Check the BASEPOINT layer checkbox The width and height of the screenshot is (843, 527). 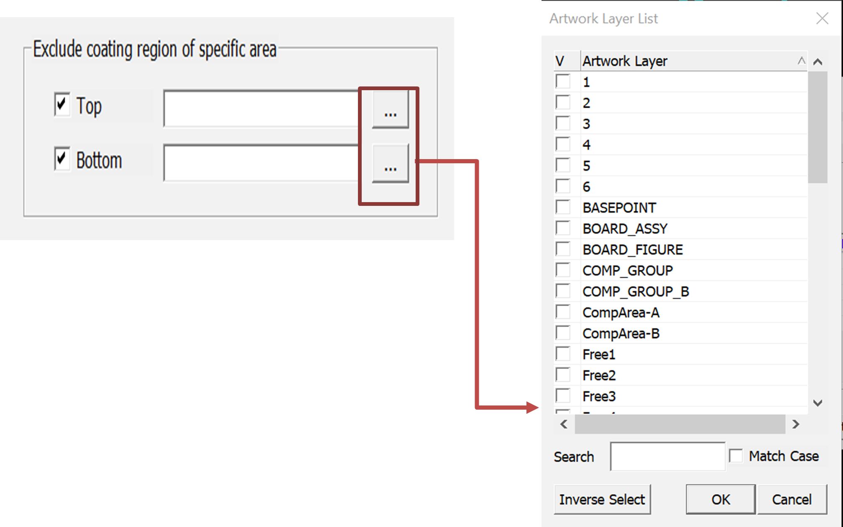563,207
